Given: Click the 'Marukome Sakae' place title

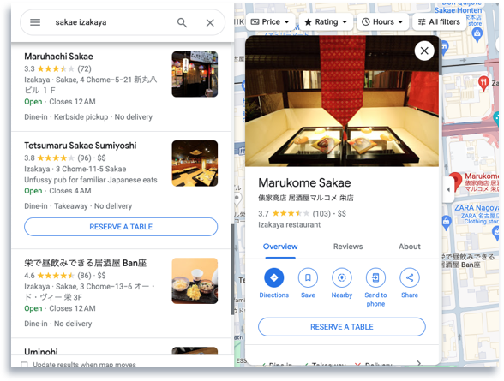Looking at the screenshot, I should click(304, 182).
